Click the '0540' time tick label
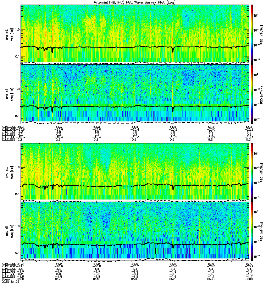This screenshot has width=266, height=284. [x=211, y=279]
